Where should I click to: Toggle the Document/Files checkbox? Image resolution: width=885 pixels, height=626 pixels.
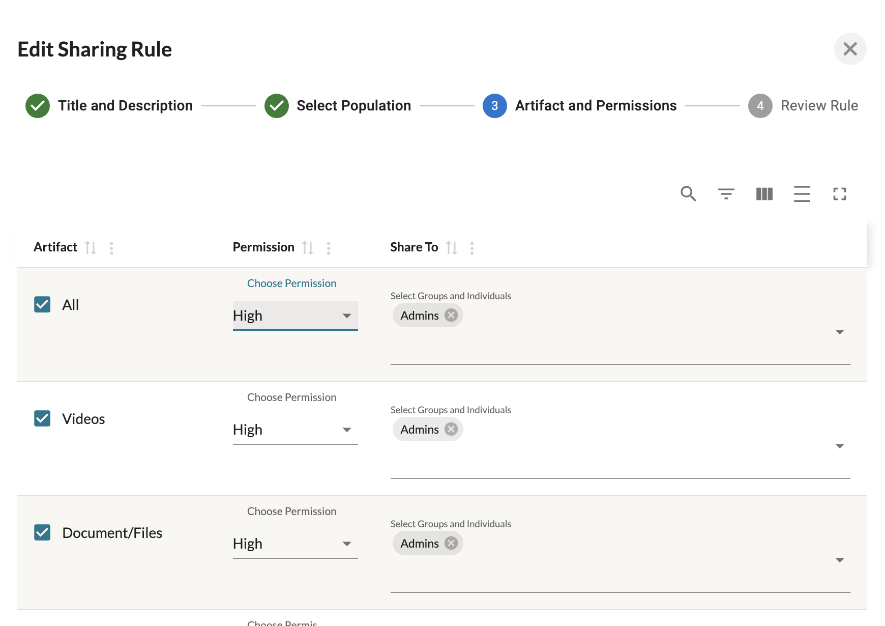pyautogui.click(x=42, y=533)
